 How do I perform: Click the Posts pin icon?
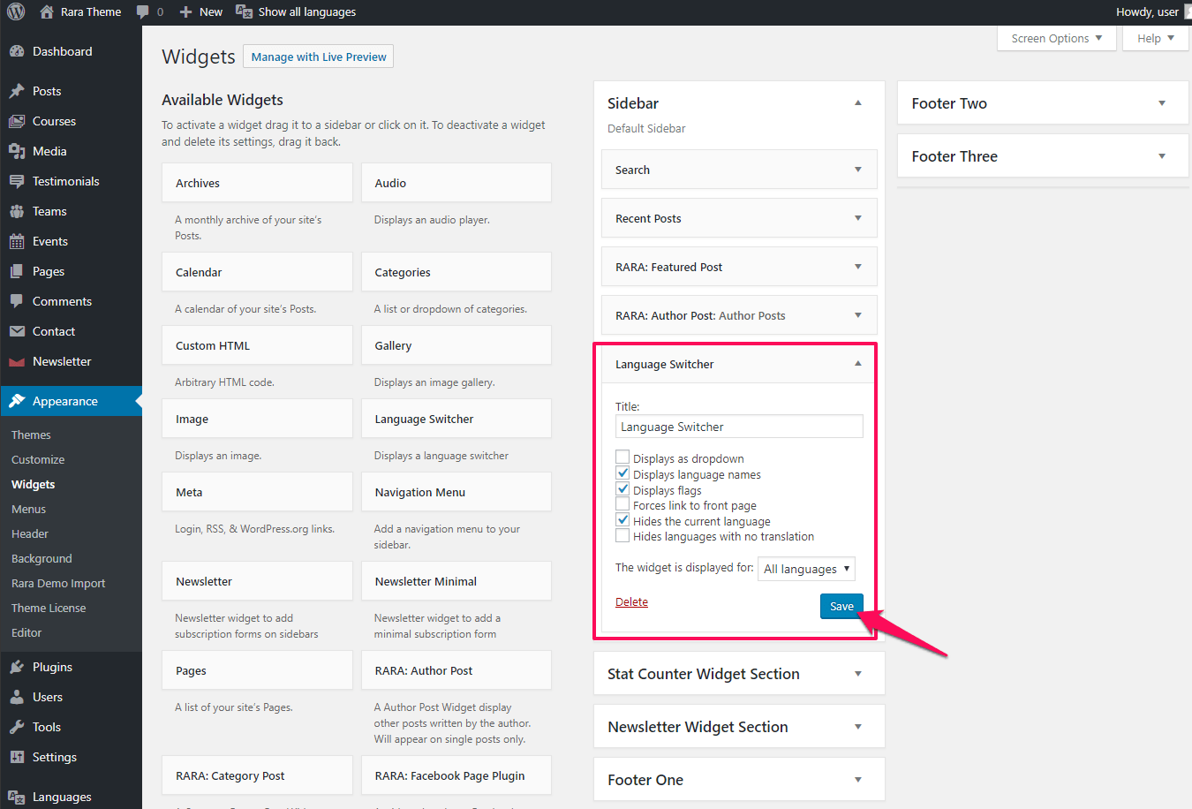17,91
